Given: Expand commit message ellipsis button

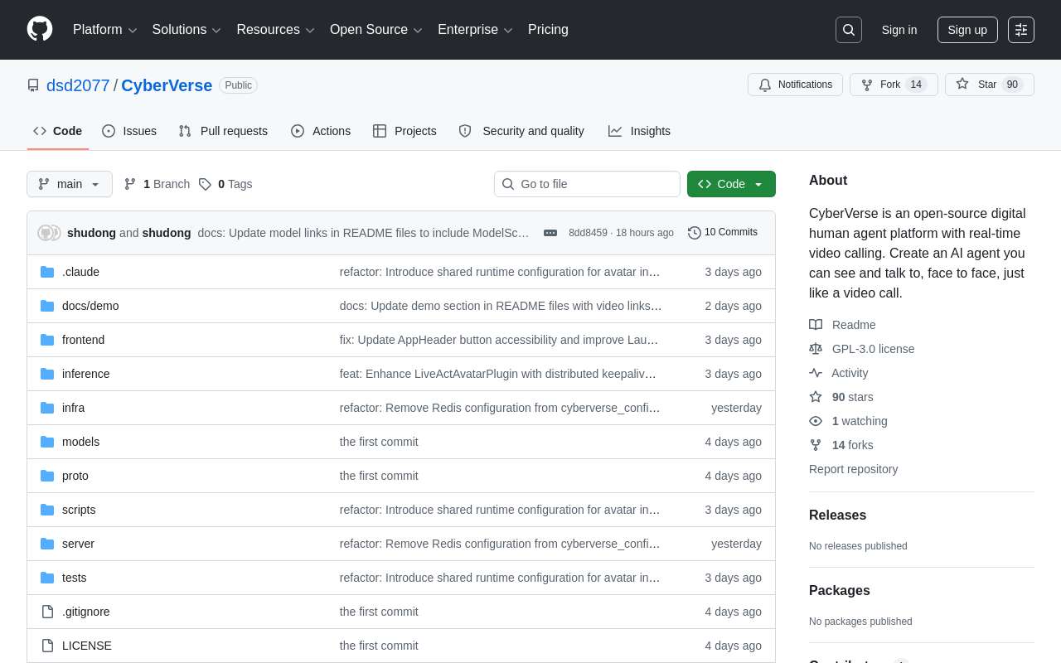Looking at the screenshot, I should click(x=550, y=233).
